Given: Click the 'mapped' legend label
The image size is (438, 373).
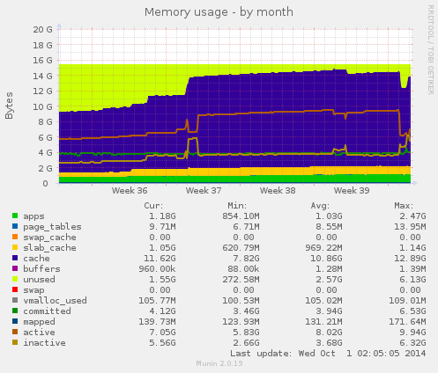Looking at the screenshot, I should 39,322.
